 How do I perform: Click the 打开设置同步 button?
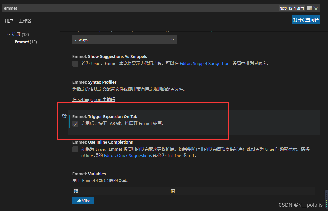coord(306,20)
